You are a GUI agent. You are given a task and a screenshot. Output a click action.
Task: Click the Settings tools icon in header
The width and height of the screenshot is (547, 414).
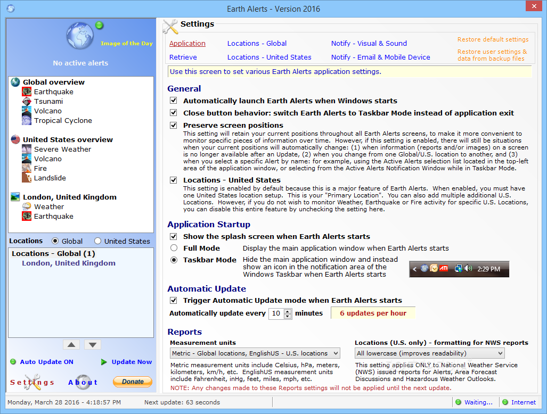(170, 27)
